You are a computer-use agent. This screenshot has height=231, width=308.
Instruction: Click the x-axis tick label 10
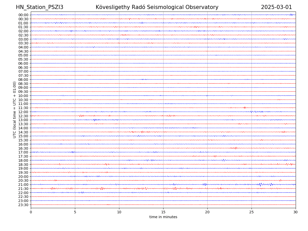coord(119,212)
